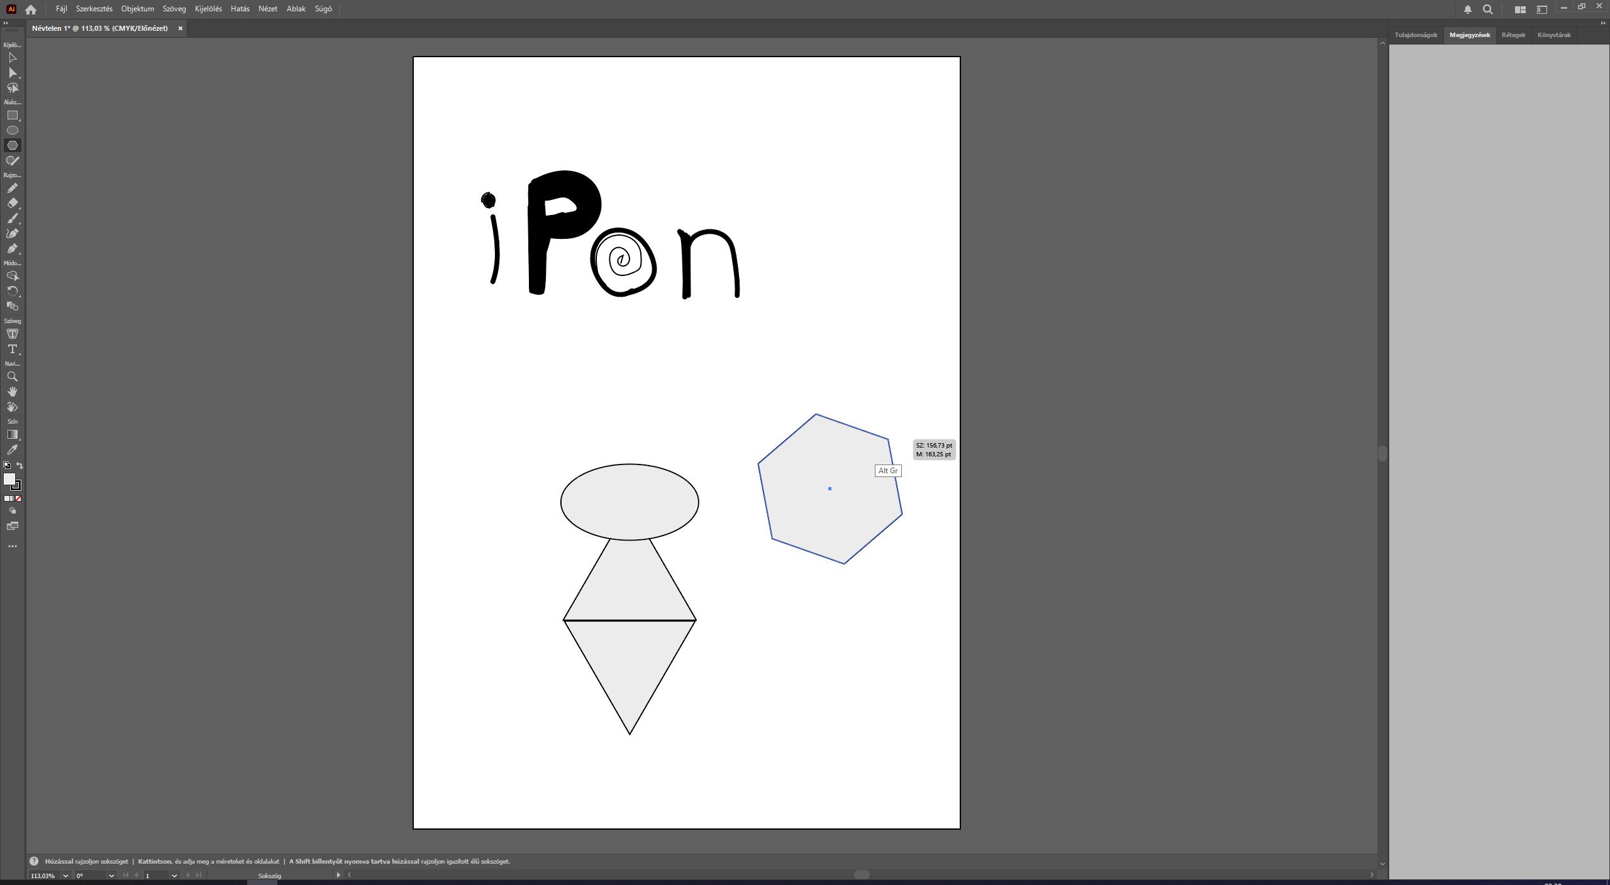
Task: Select the Pencil tool
Action: [12, 189]
